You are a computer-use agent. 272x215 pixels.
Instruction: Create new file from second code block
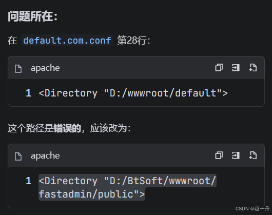pos(252,155)
